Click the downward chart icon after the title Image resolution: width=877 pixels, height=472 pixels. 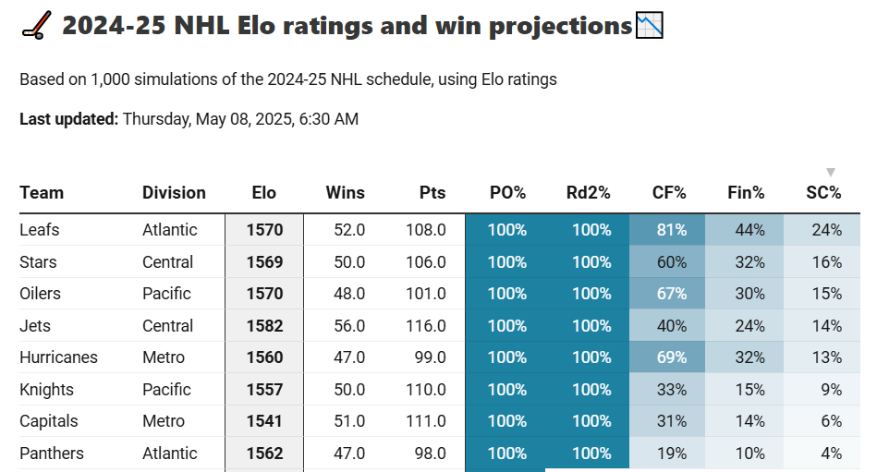tap(650, 25)
